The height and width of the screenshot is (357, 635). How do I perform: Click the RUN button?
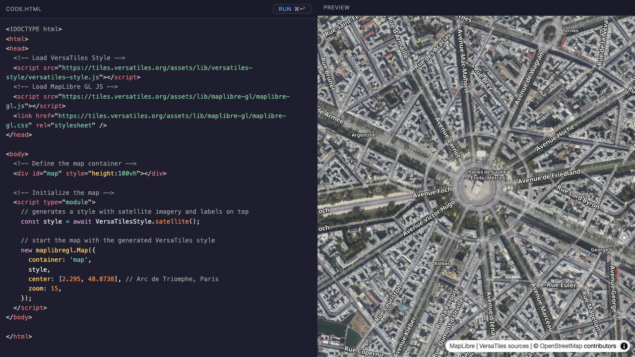[292, 9]
